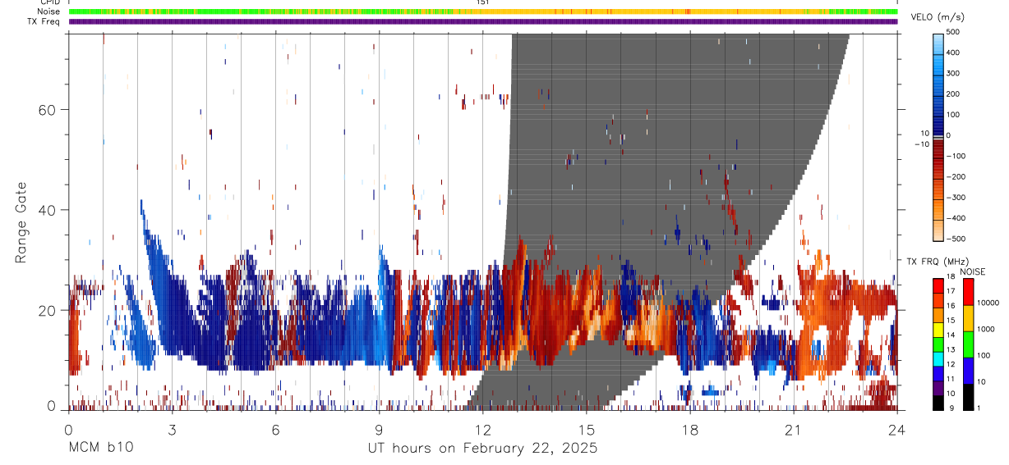Click the 'Noise' strip label at top left
The height and width of the screenshot is (465, 1009).
coord(50,11)
